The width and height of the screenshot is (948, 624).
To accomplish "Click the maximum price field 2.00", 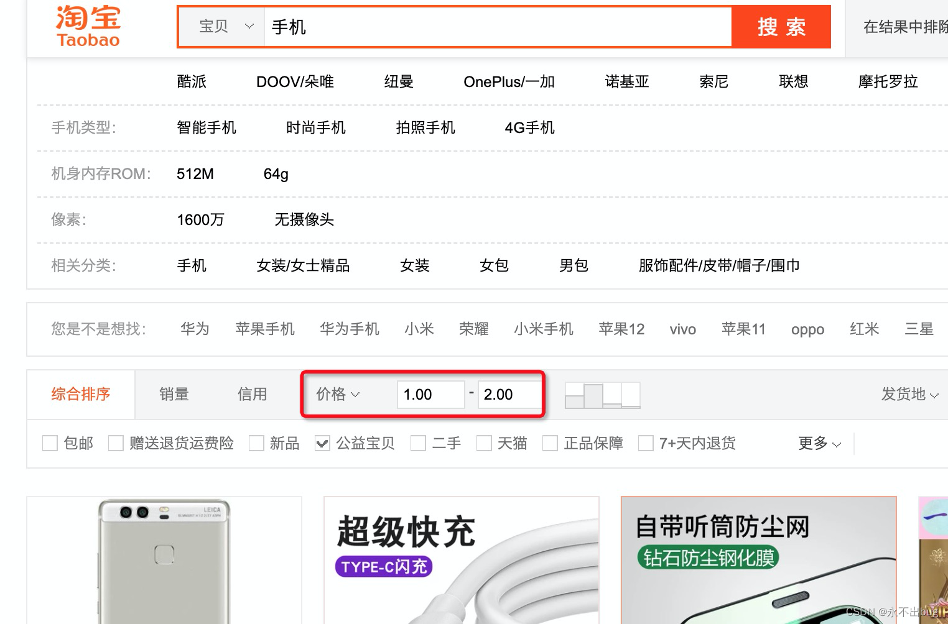I will tap(509, 395).
